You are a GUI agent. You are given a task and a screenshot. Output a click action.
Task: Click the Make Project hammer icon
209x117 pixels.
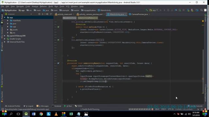coord(147,10)
